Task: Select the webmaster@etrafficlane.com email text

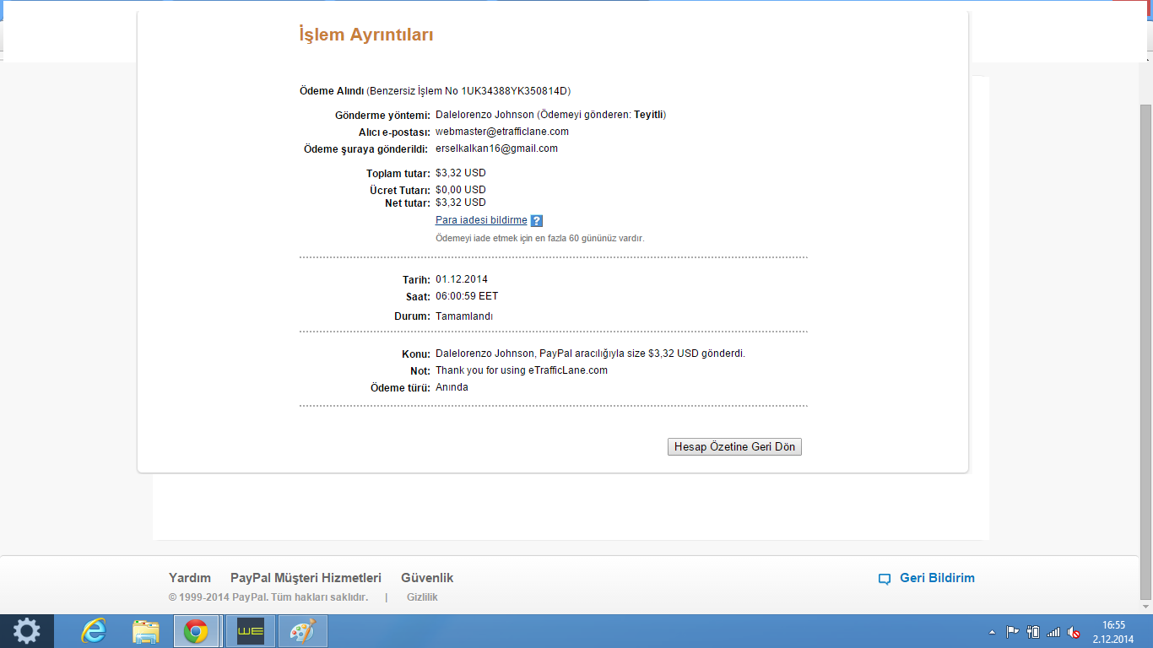Action: coord(502,132)
